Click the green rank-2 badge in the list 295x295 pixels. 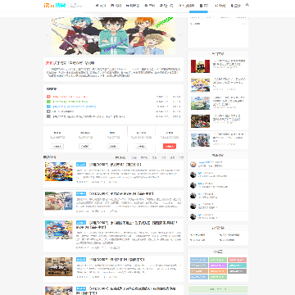click(x=48, y=102)
